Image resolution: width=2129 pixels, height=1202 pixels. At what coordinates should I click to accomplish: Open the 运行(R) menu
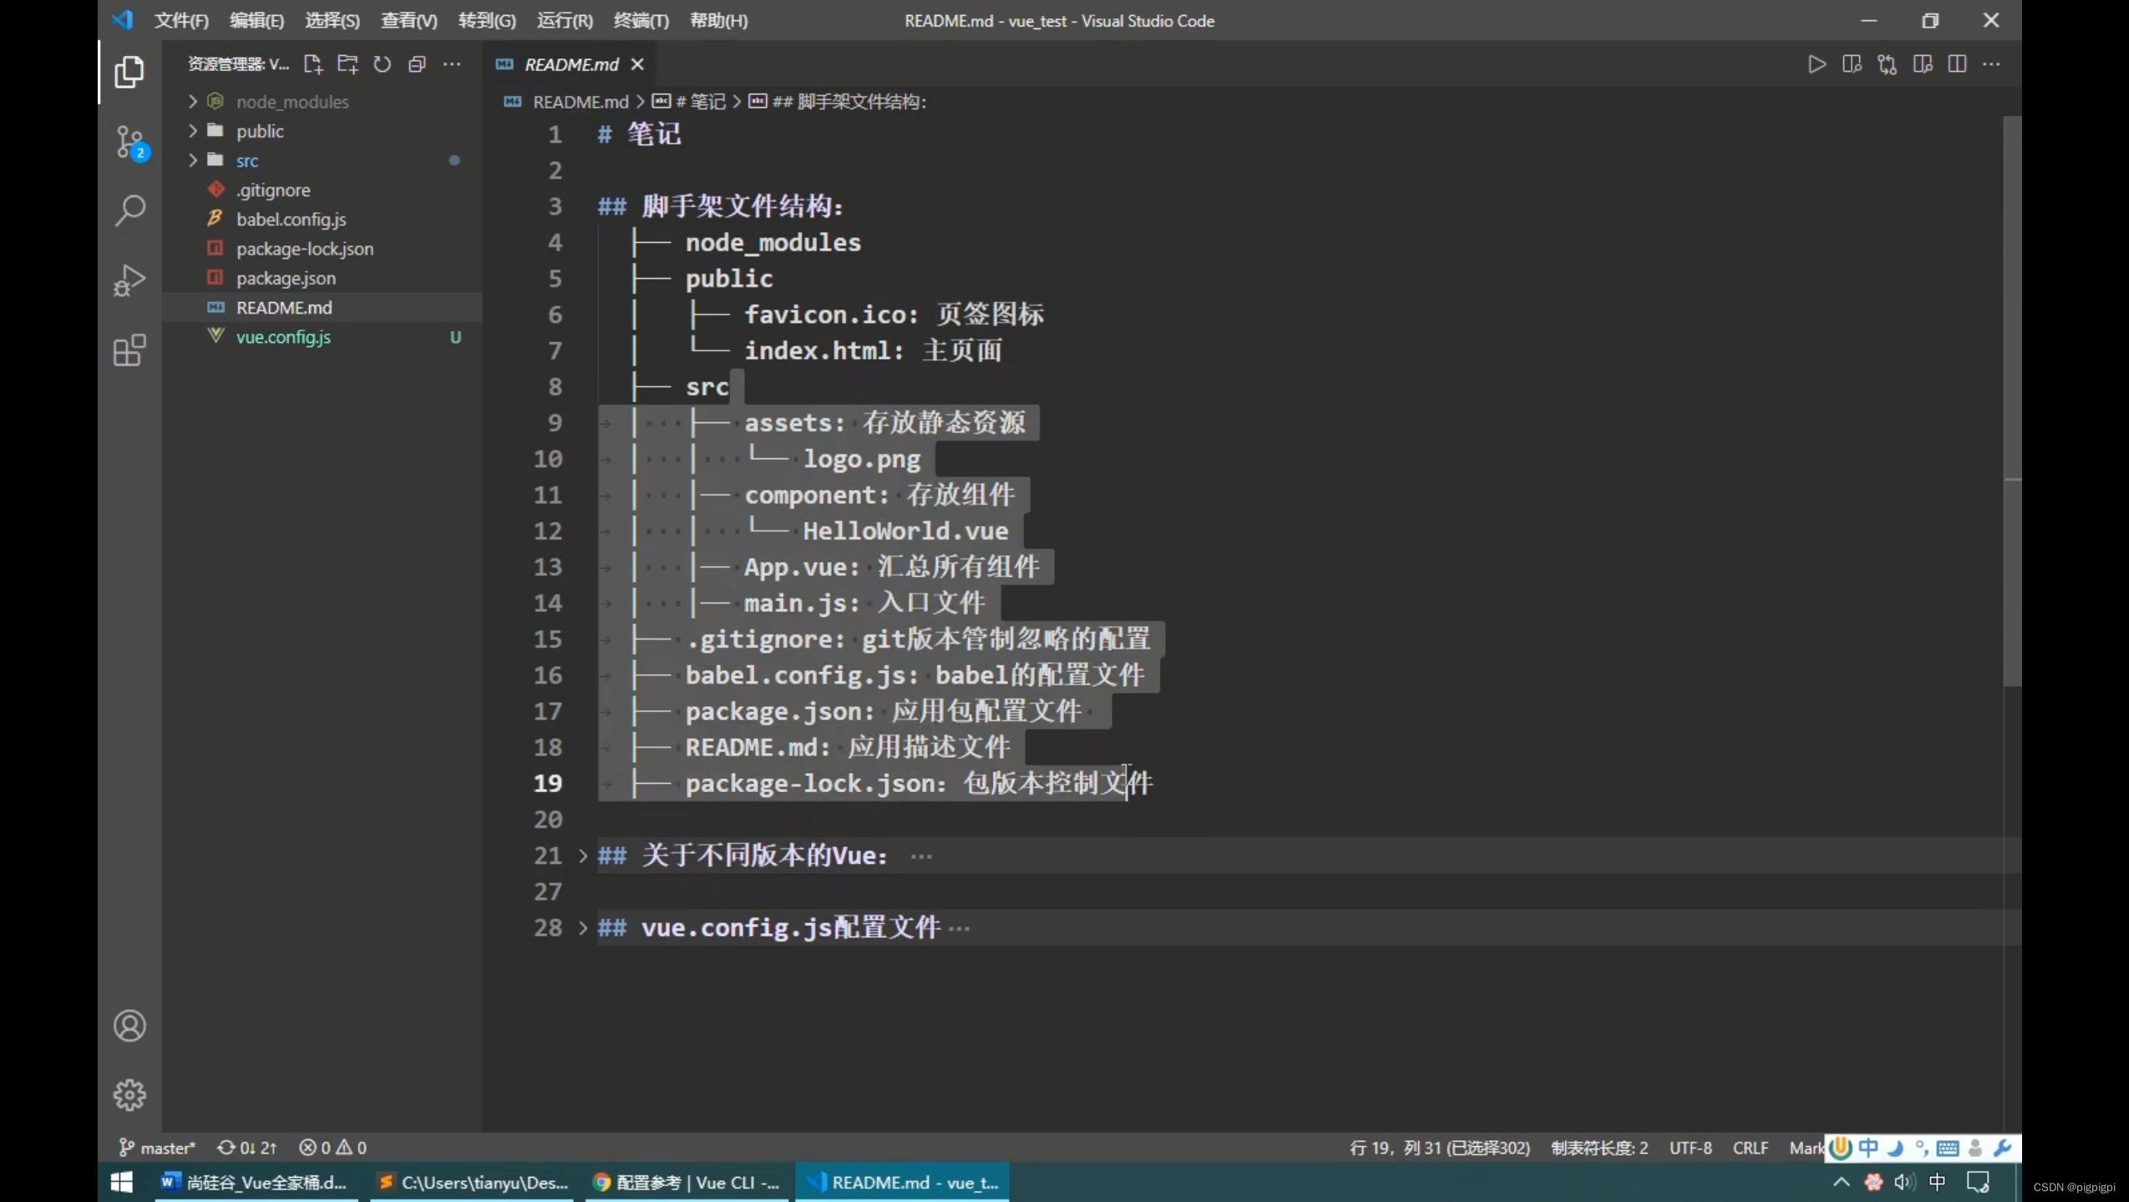click(x=565, y=21)
